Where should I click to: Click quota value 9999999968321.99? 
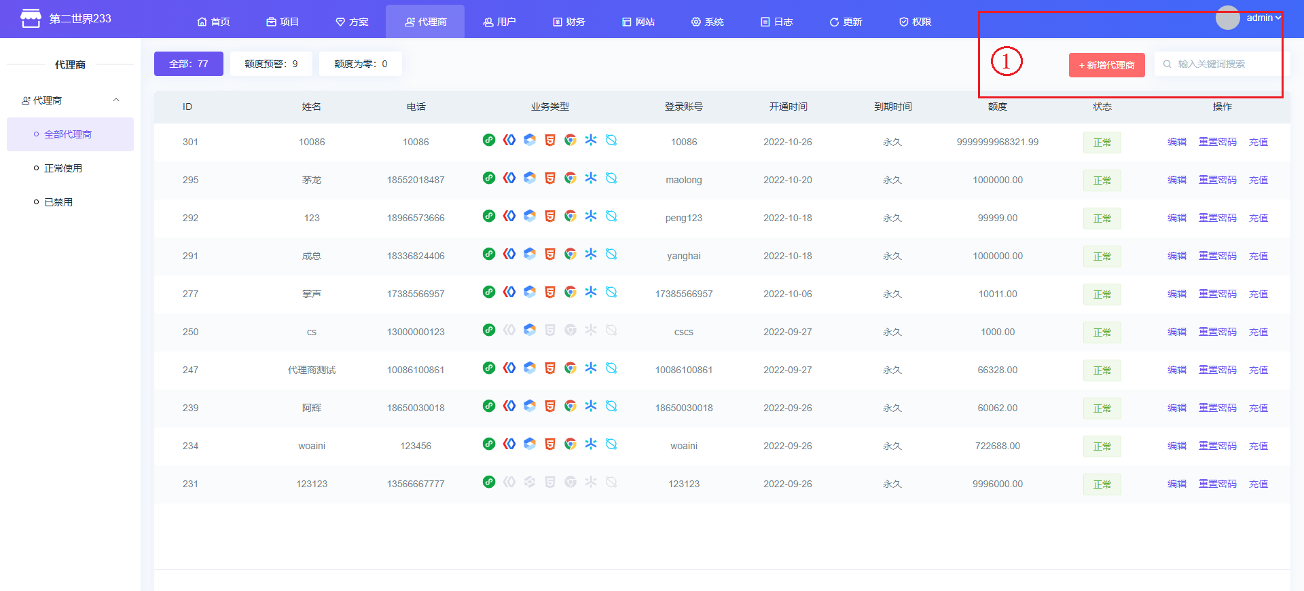[998, 142]
